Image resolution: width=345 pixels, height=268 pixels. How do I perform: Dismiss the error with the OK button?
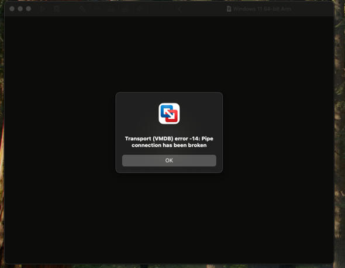tap(169, 160)
